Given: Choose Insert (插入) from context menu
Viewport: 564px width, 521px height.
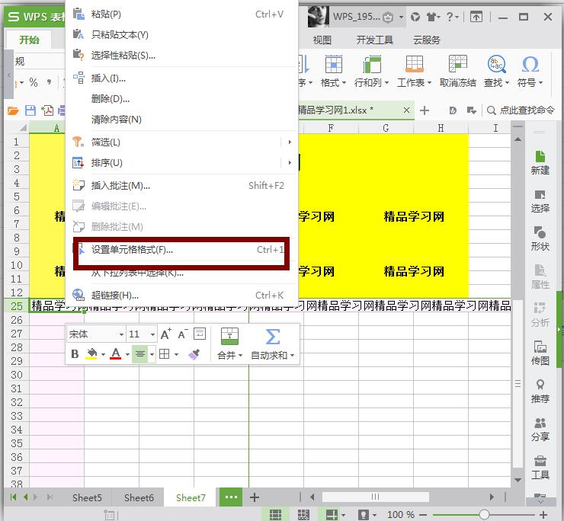Looking at the screenshot, I should (x=181, y=78).
